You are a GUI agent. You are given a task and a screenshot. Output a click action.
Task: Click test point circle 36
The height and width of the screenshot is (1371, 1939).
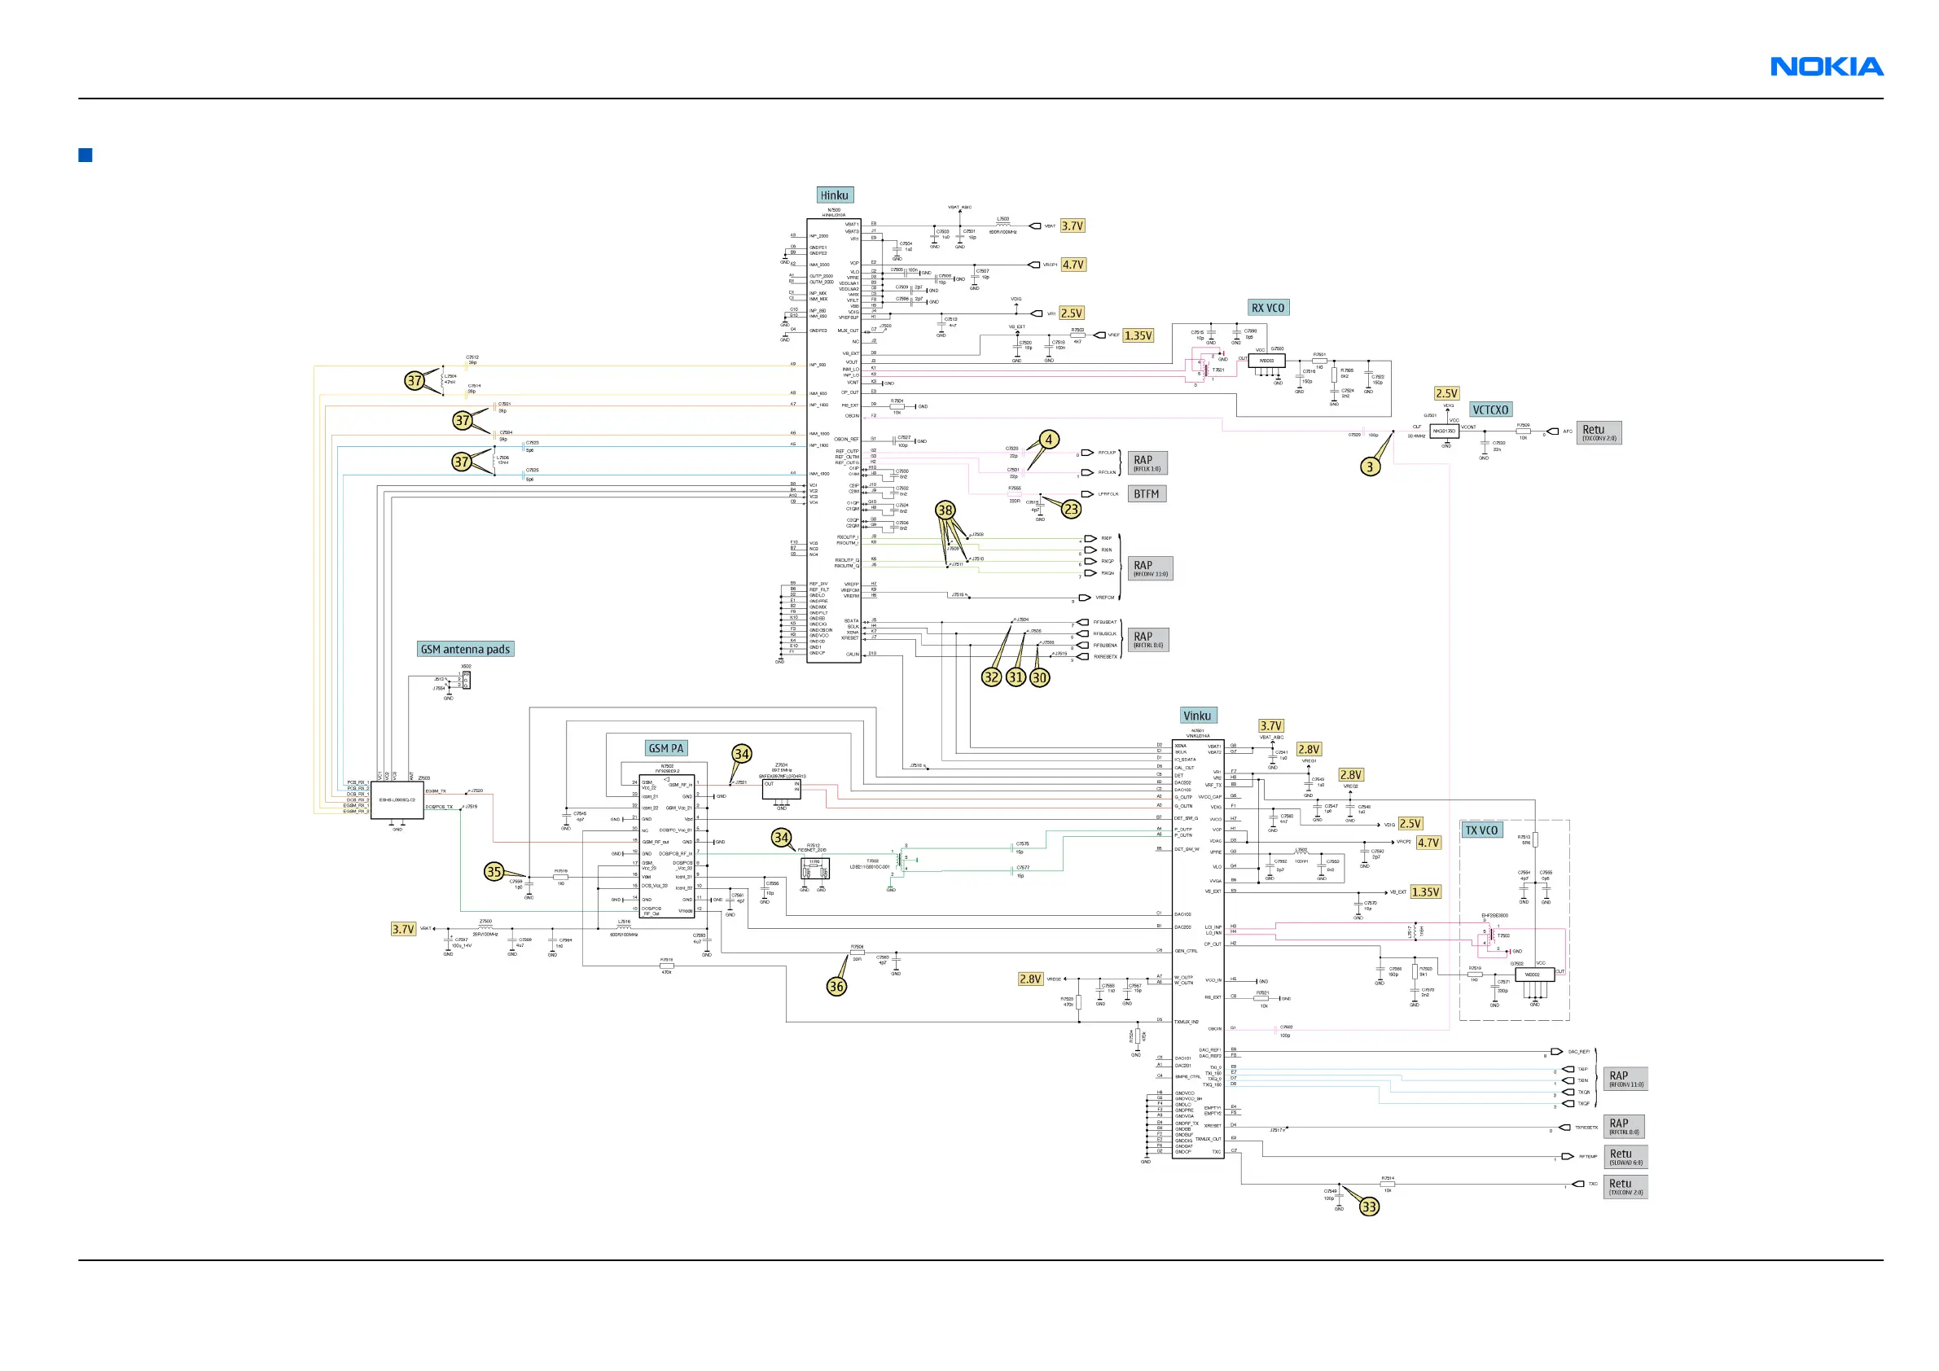[836, 986]
